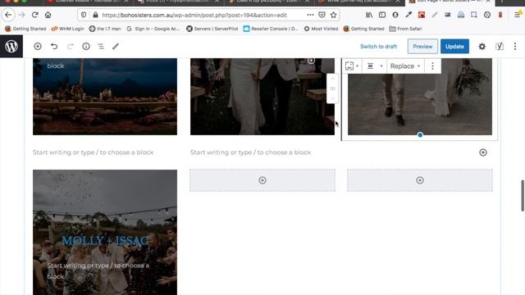This screenshot has width=525, height=295.
Task: Click left column empty paragraph placeholder
Action: (93, 152)
